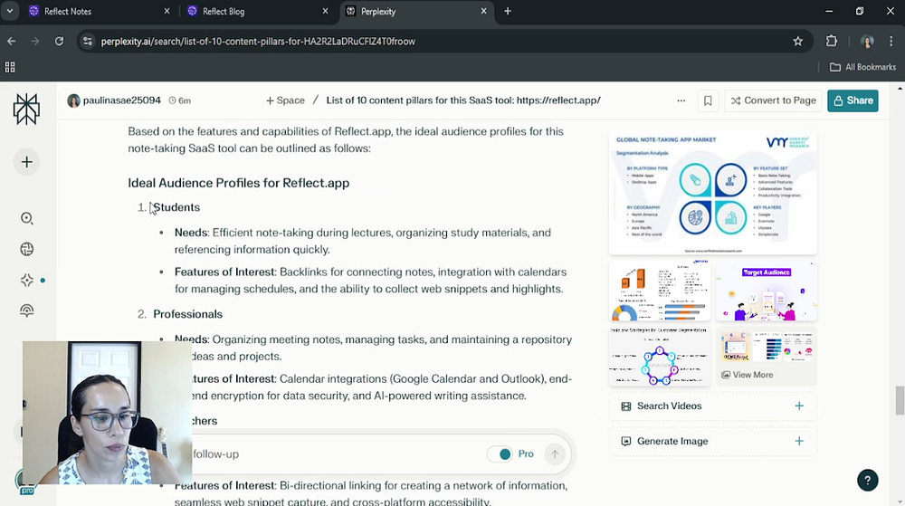Expand the Search Videos section
Screen dimensions: 905x506
point(712,406)
